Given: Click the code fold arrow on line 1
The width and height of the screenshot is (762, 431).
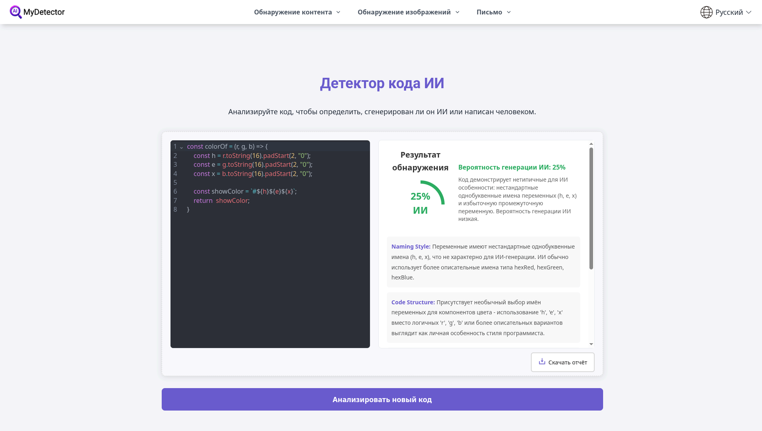Looking at the screenshot, I should coord(181,147).
